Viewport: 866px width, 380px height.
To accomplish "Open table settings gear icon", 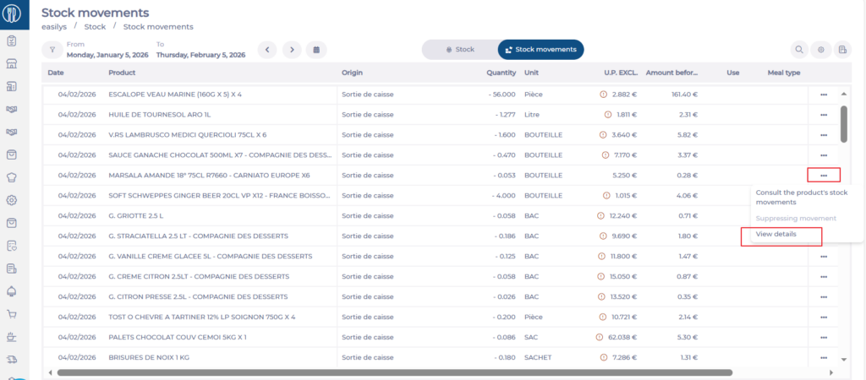I will click(819, 50).
